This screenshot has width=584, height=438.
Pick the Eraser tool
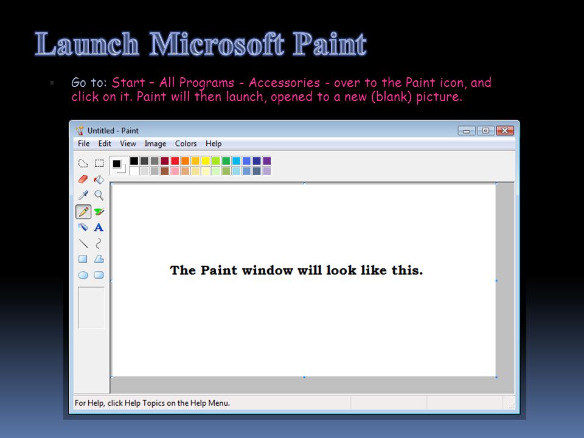[x=83, y=179]
